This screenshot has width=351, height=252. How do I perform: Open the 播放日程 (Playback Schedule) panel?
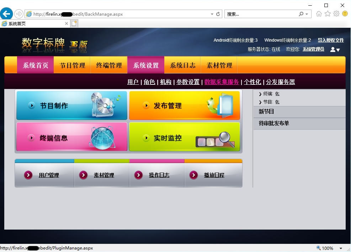click(x=213, y=175)
